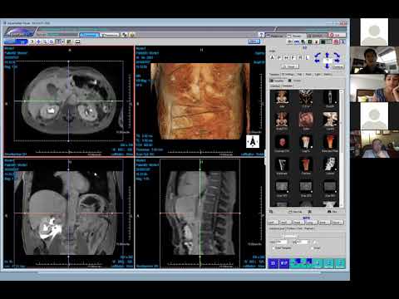Click the blue crosshair pan tool icon

click(38, 42)
